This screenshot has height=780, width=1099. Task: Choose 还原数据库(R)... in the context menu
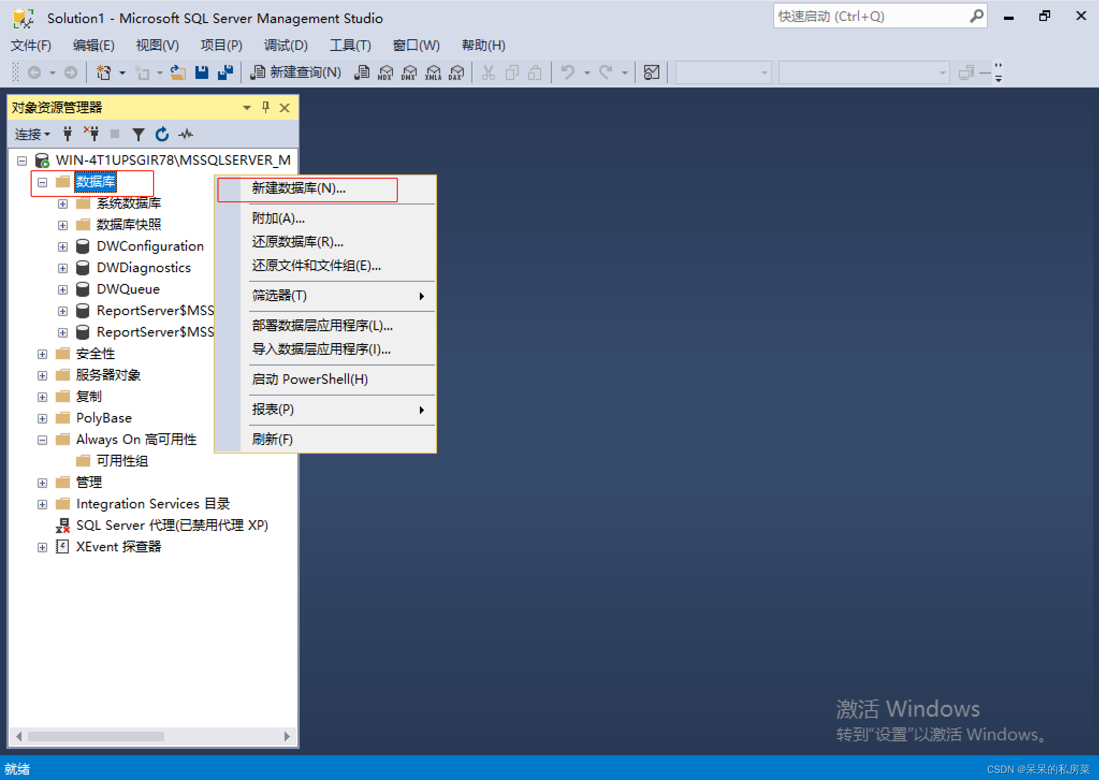pos(325,242)
